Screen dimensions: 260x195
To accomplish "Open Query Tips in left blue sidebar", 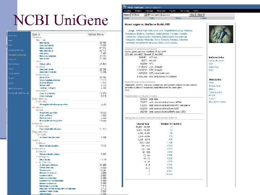I will click(x=13, y=36).
